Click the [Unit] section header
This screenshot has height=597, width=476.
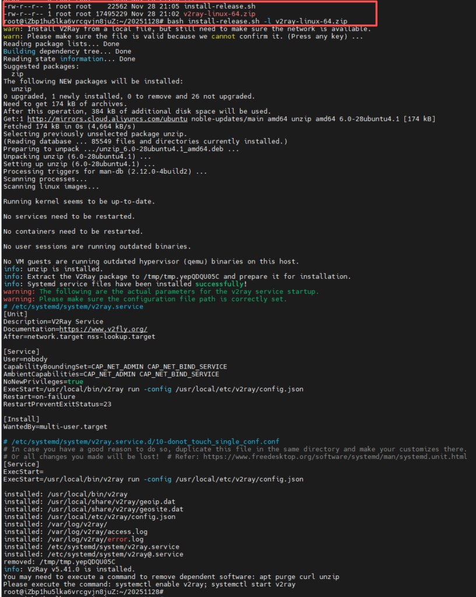click(x=15, y=314)
